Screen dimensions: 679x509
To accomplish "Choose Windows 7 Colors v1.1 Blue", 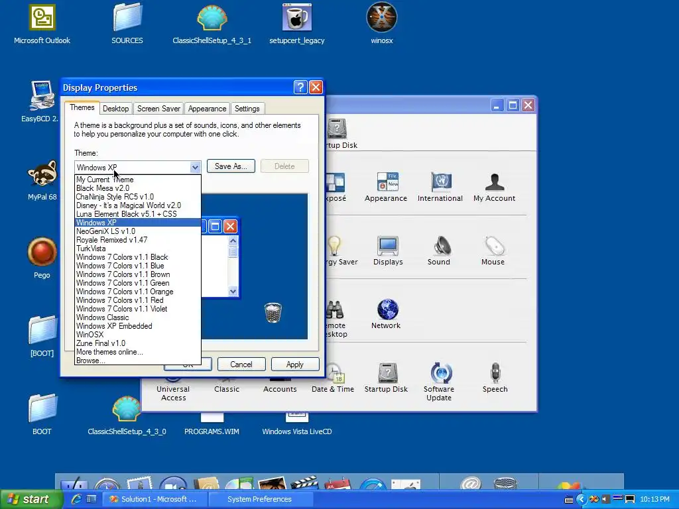I will click(138, 266).
